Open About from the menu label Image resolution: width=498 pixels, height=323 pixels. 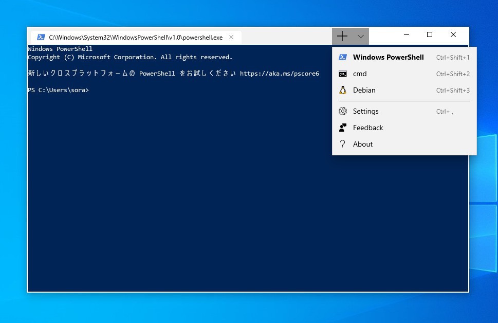click(363, 145)
